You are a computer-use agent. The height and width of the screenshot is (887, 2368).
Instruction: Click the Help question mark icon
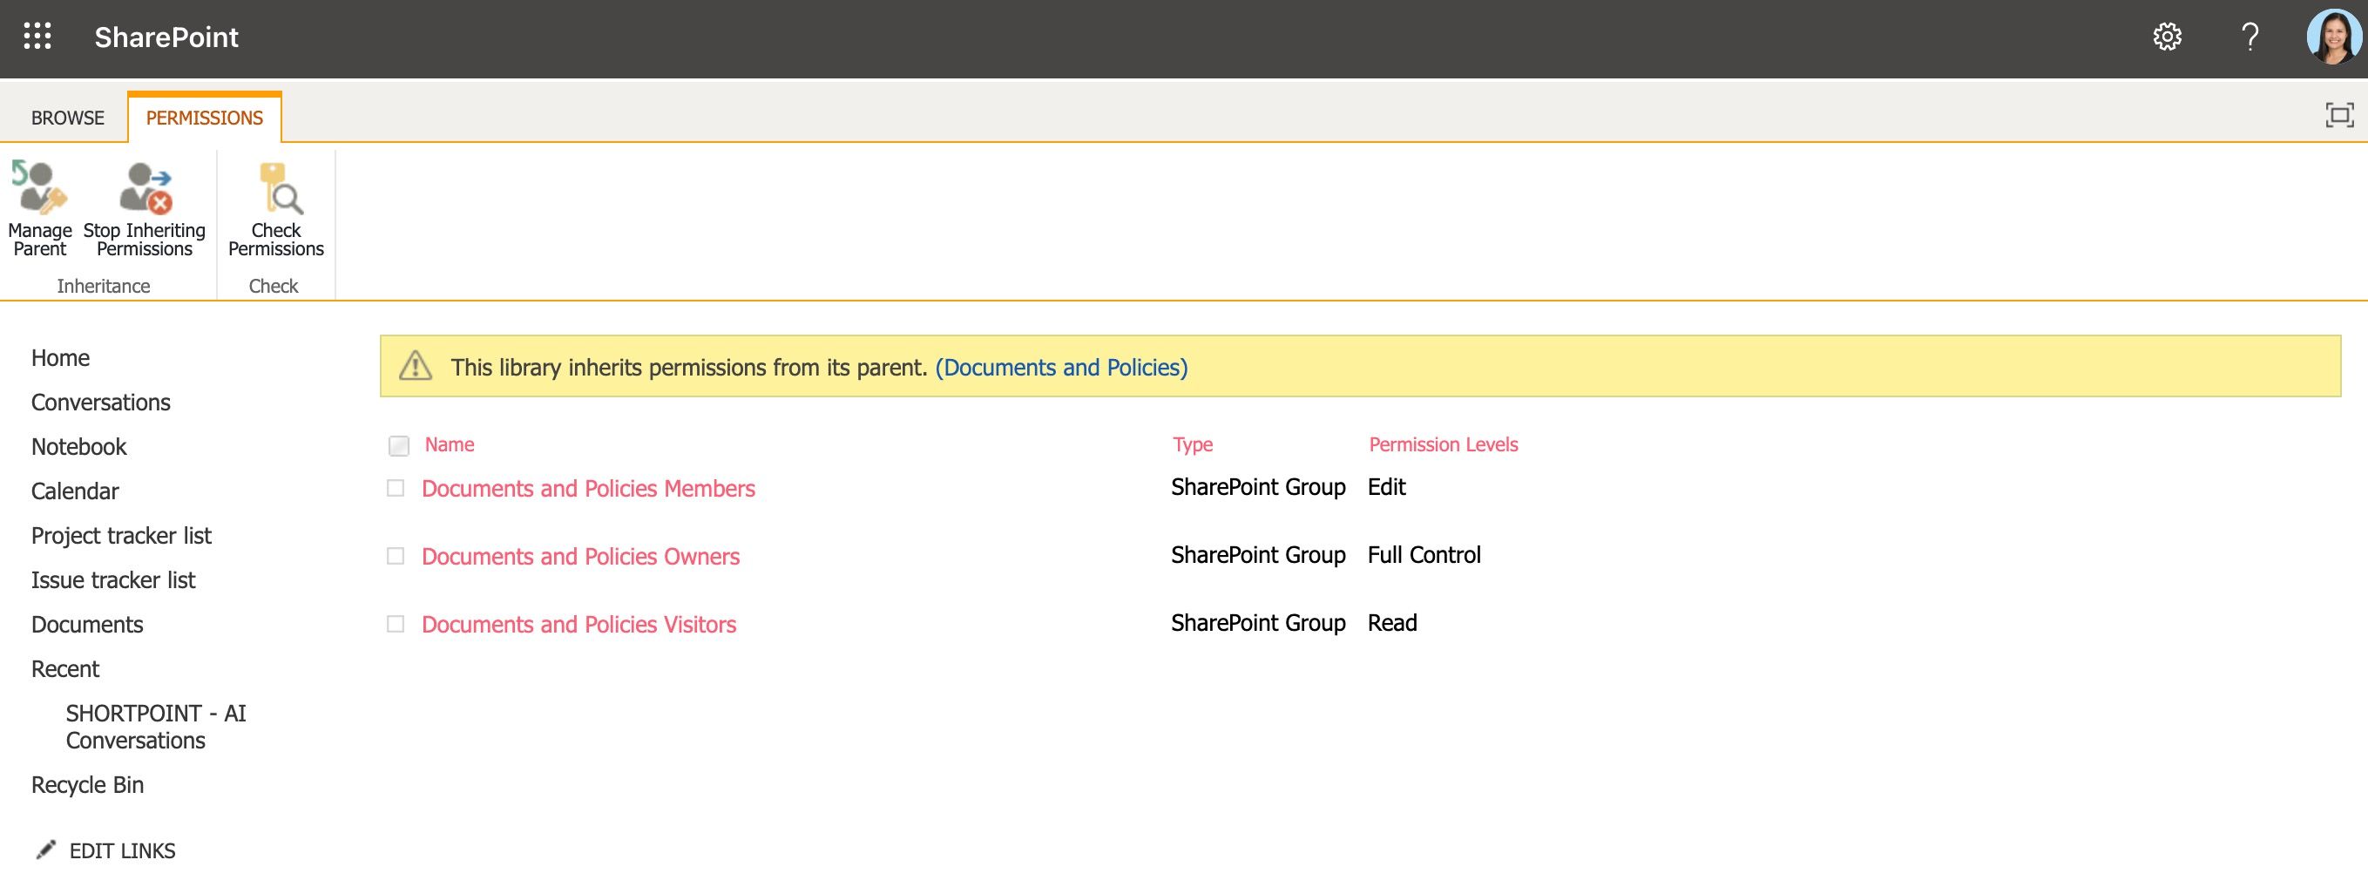(2250, 37)
